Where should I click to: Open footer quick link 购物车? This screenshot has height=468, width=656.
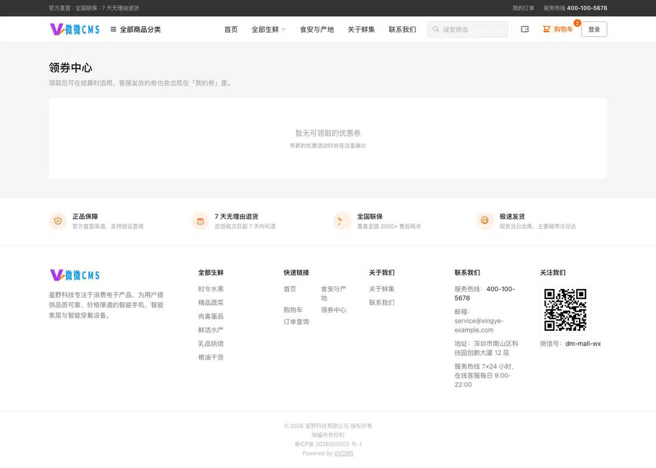pyautogui.click(x=293, y=310)
